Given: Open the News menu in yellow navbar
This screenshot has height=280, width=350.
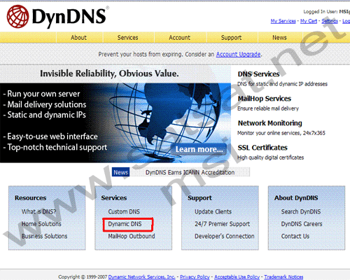Looking at the screenshot, I should click(x=279, y=38).
